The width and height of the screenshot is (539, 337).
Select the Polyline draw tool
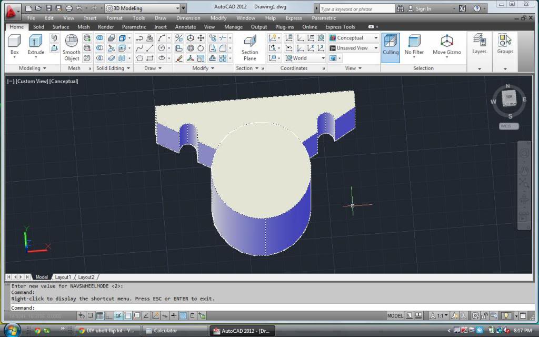(139, 38)
